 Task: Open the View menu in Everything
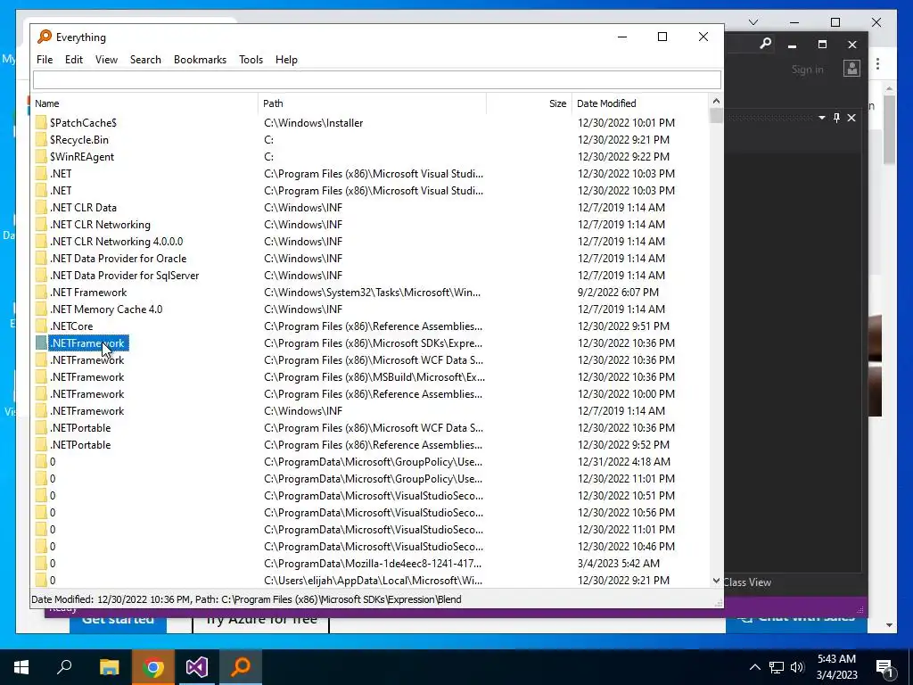[107, 60]
